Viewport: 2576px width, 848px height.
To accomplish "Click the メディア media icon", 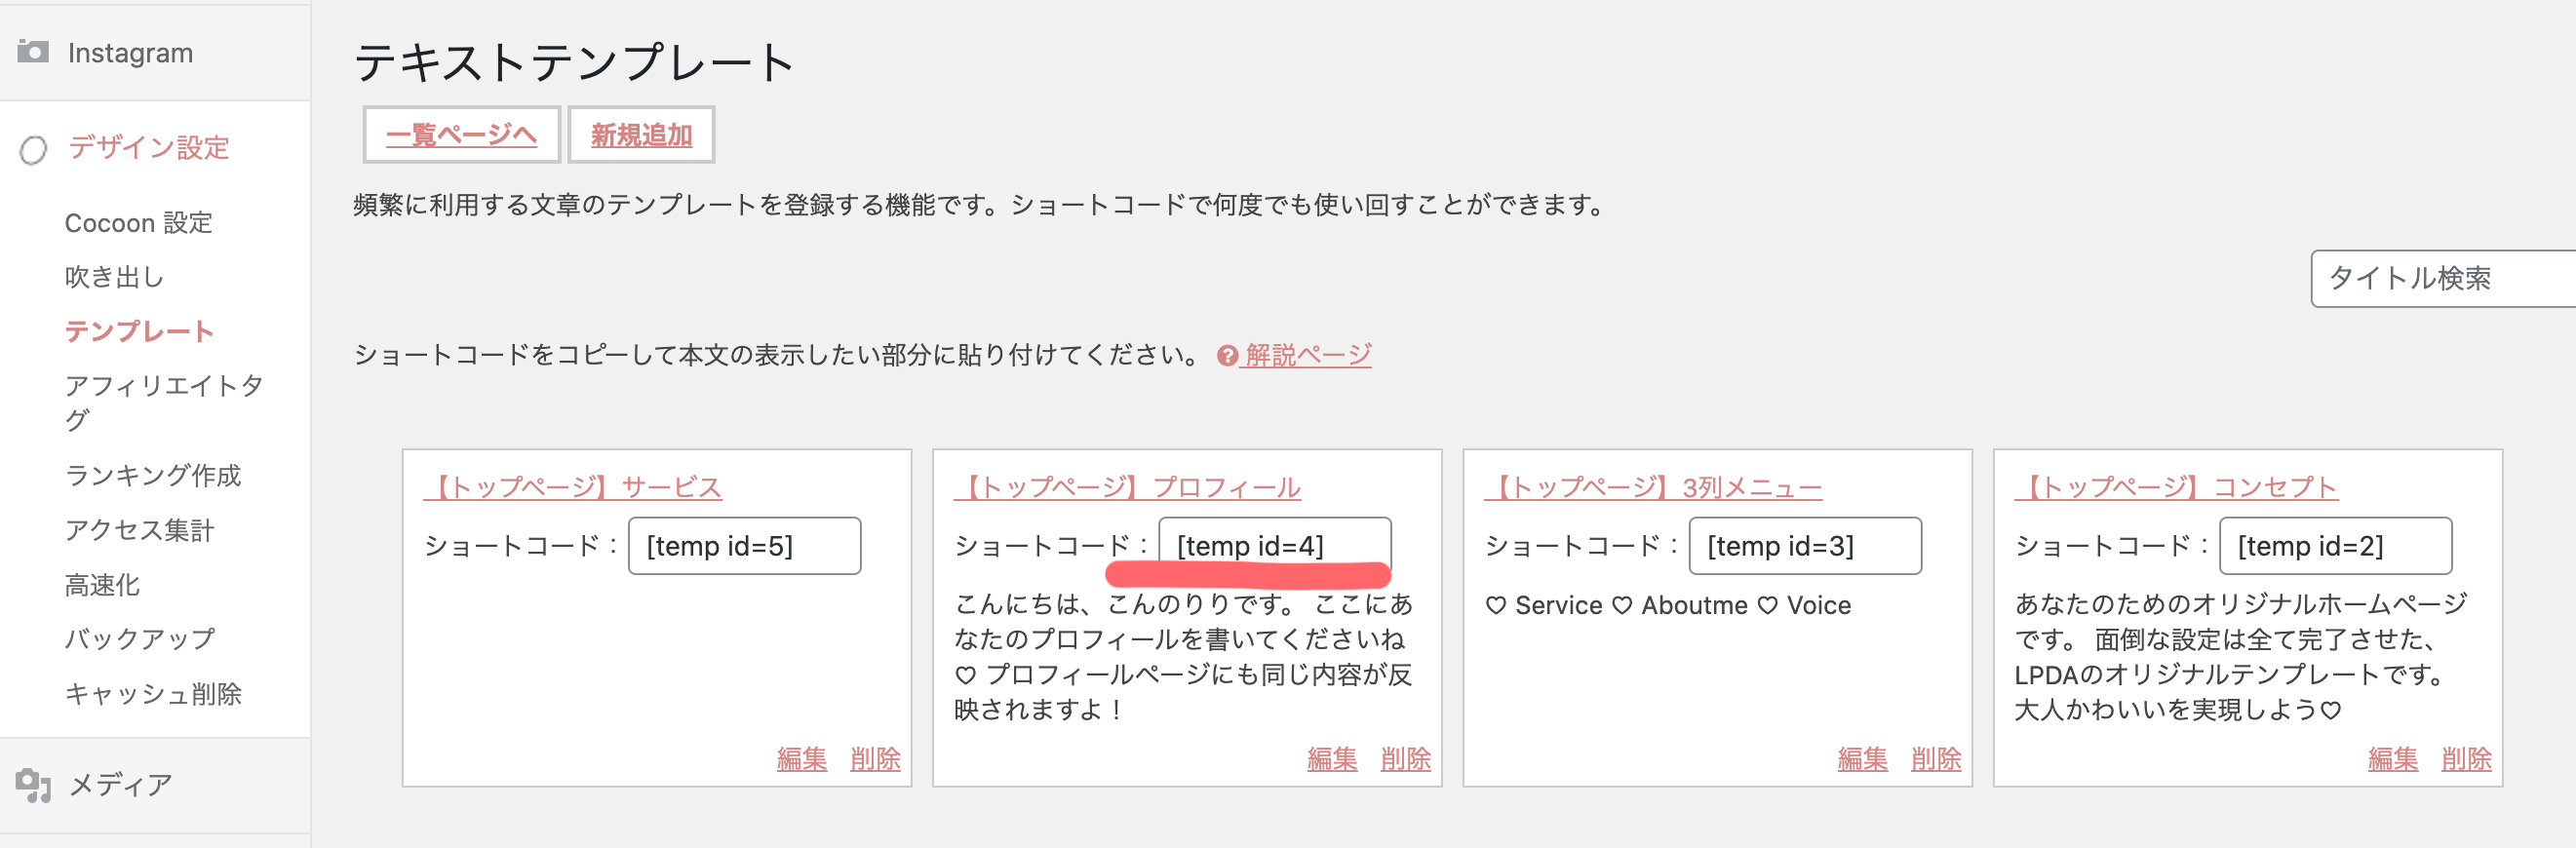I will click(x=33, y=785).
